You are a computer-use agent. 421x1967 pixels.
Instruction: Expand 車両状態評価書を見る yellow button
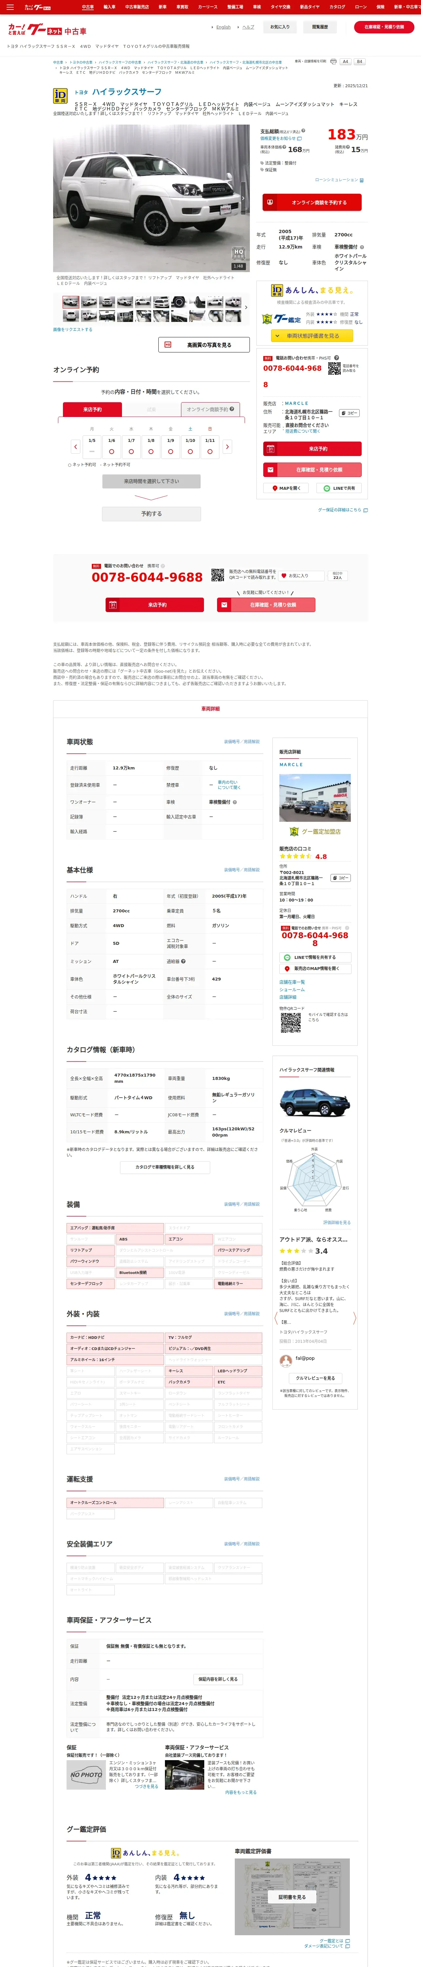click(x=312, y=336)
